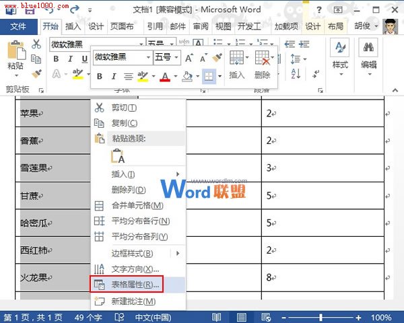Switch to the View ribbon tab
Image resolution: width=404 pixels, height=323 pixels.
click(223, 26)
